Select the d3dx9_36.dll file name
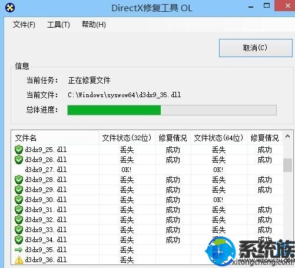This screenshot has height=268, width=295. [46, 260]
